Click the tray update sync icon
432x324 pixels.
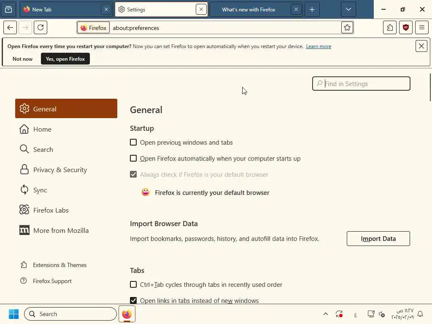point(339,314)
